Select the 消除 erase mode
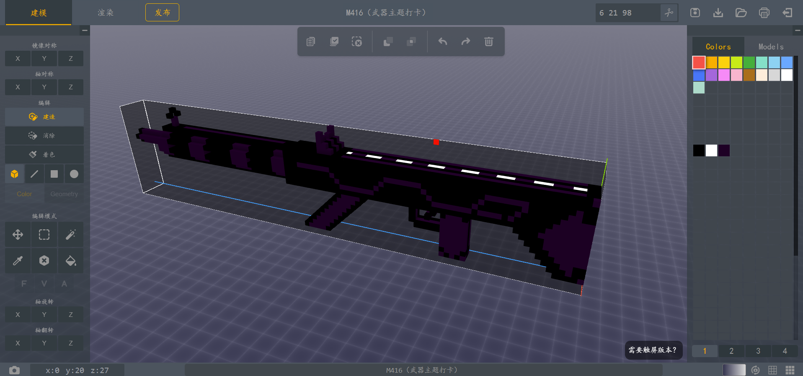Viewport: 803px width, 376px height. tap(44, 136)
